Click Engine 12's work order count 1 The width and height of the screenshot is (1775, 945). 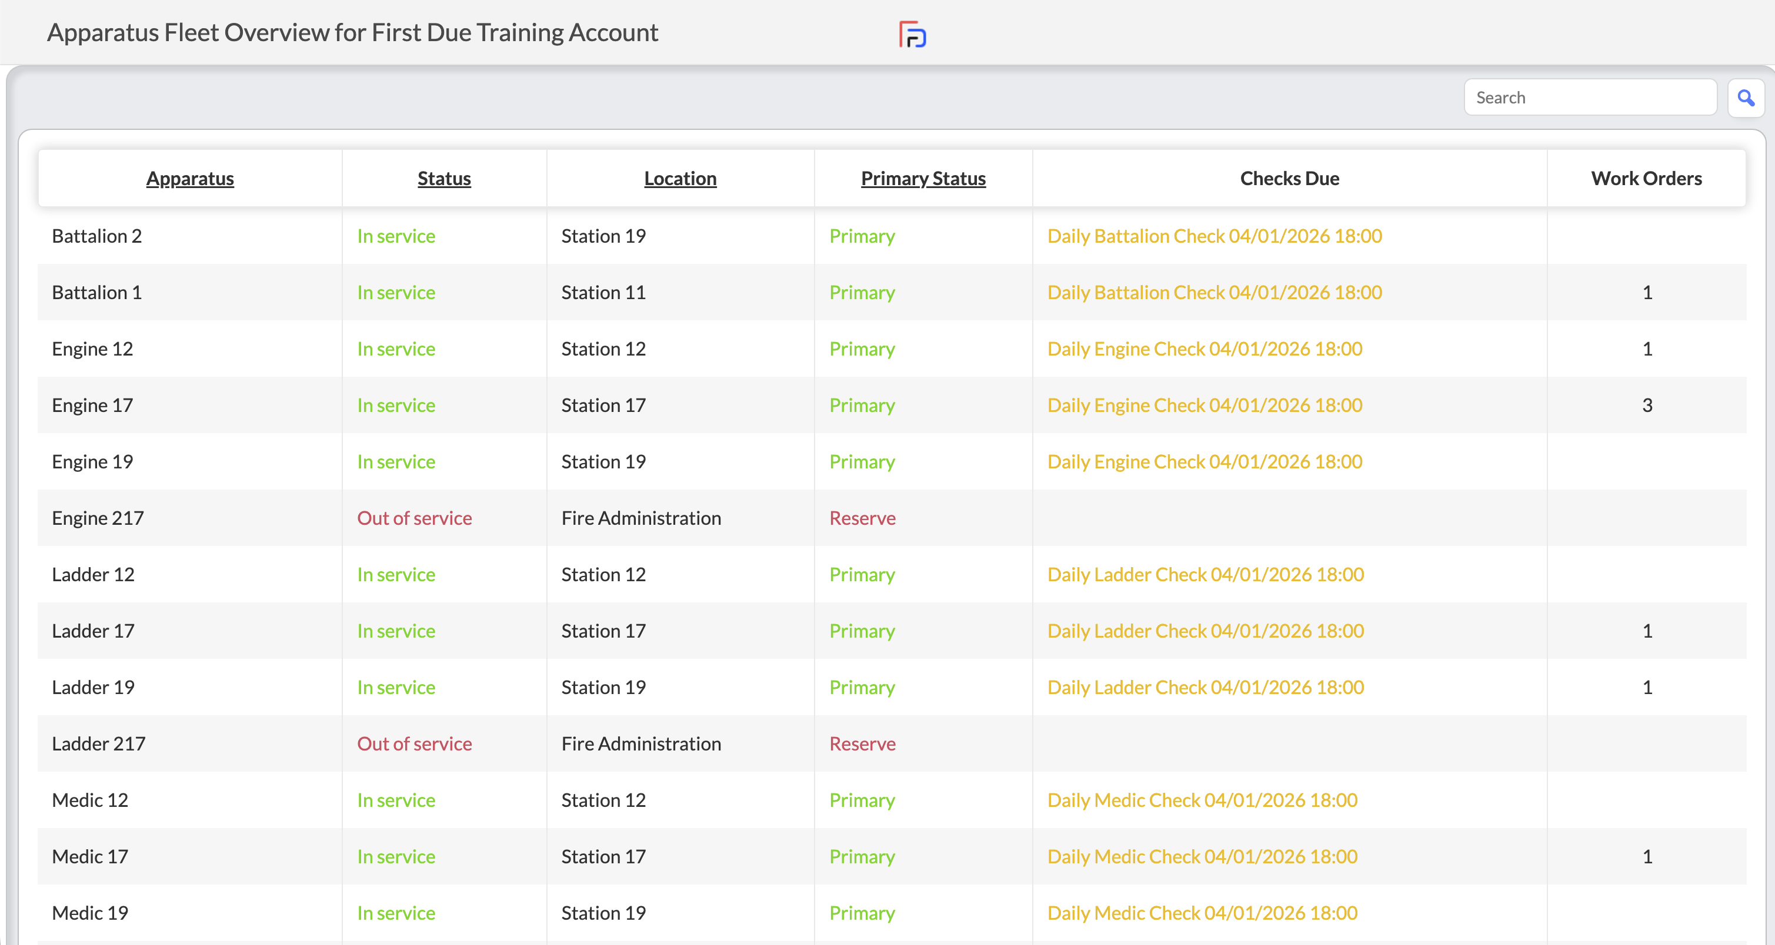1647,349
